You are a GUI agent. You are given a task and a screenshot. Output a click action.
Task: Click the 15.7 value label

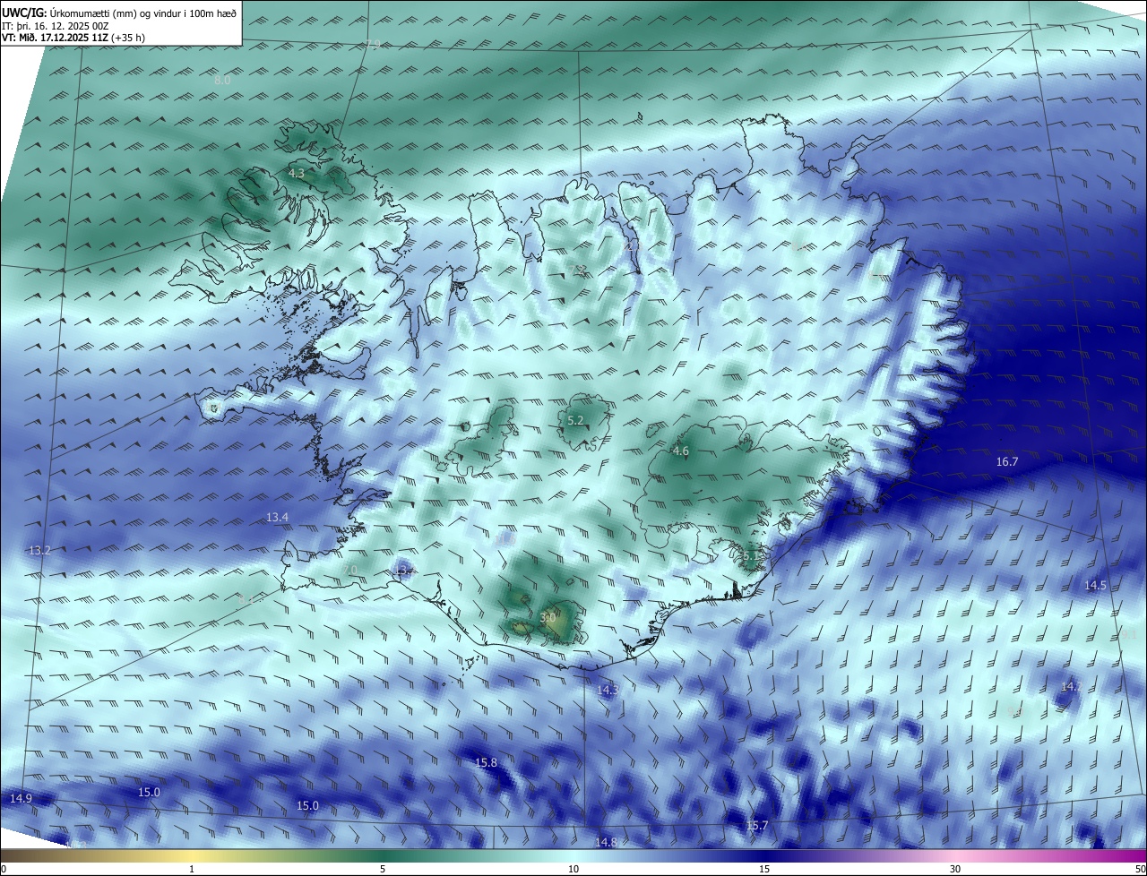click(x=757, y=826)
